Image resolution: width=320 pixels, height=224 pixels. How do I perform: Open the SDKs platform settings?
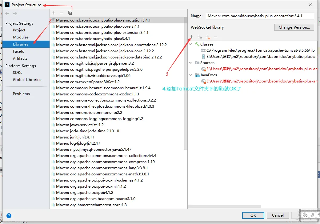pos(17,72)
